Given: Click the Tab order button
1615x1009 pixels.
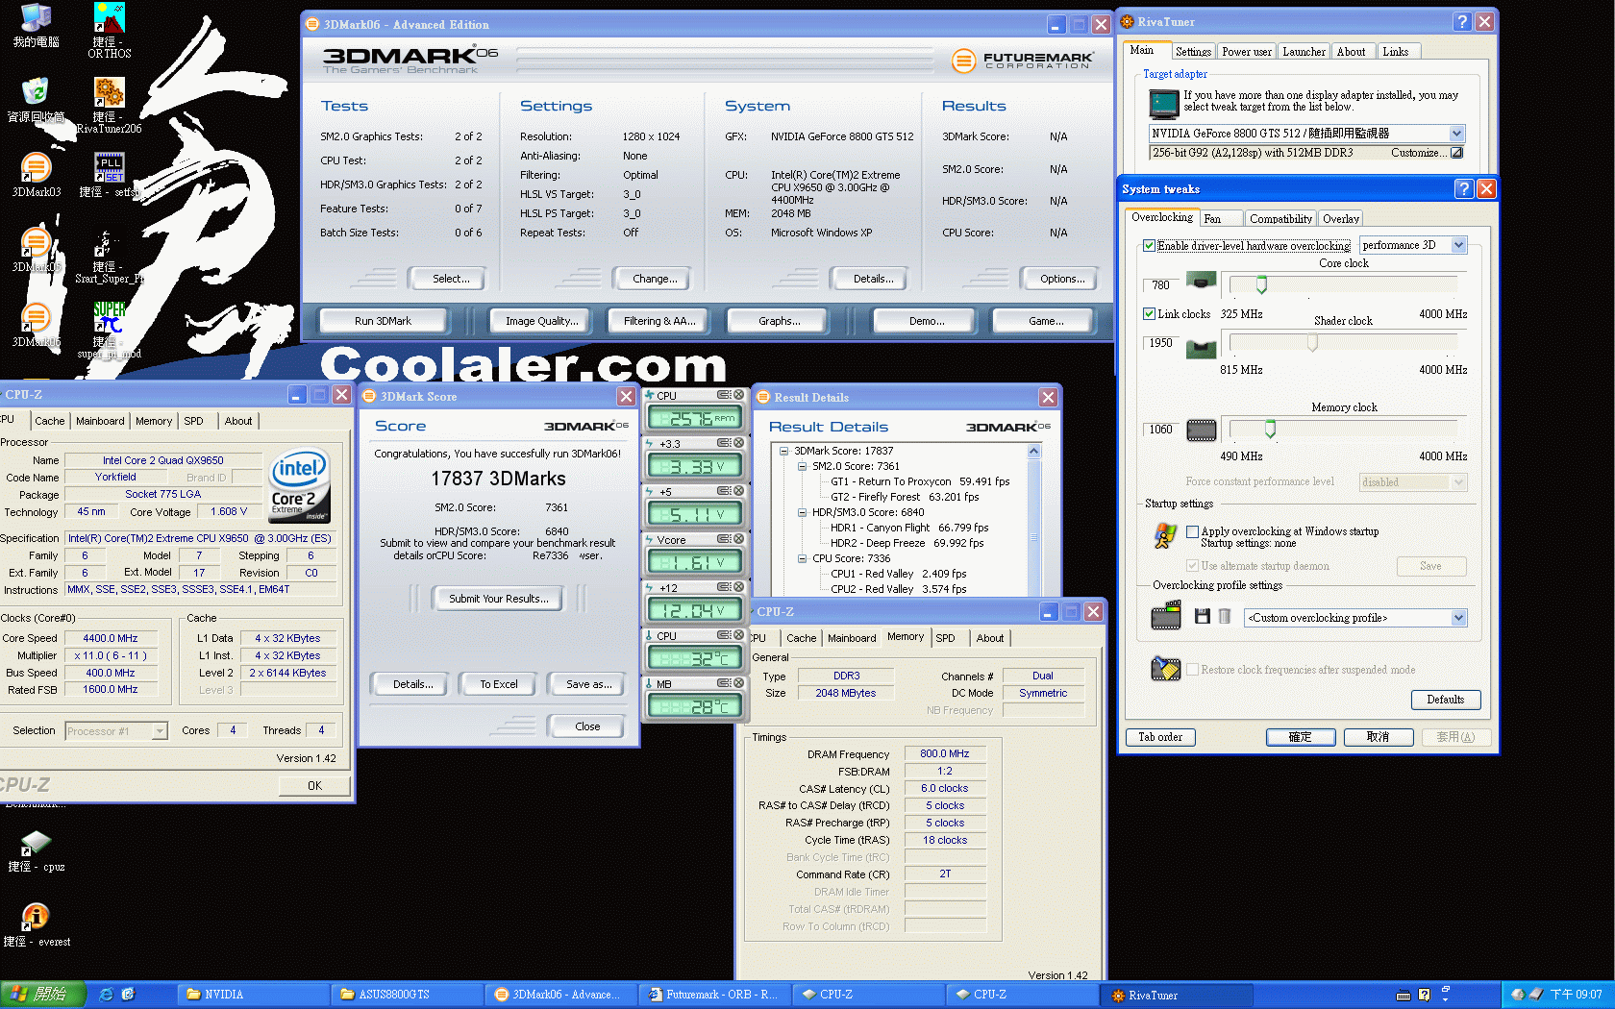Looking at the screenshot, I should tap(1160, 737).
